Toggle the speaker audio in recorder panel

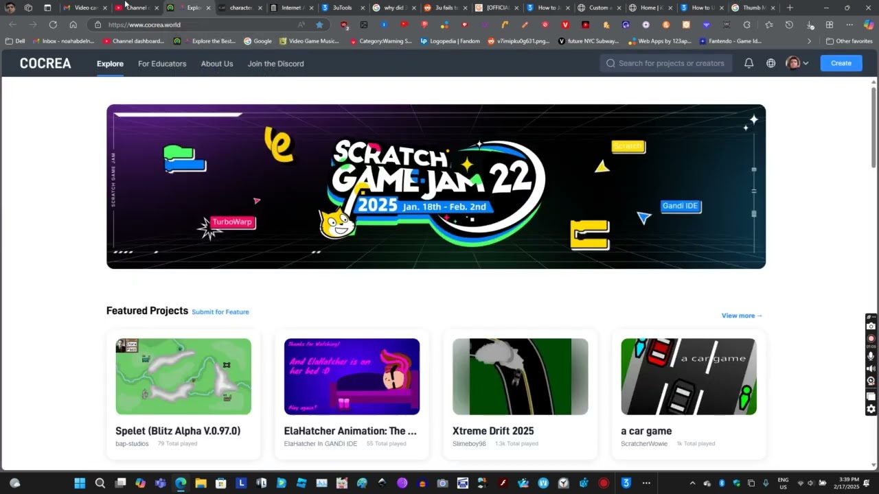point(871,368)
